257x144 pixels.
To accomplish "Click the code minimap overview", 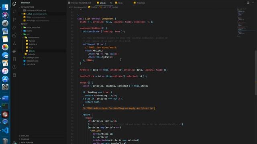I will (x=245, y=22).
